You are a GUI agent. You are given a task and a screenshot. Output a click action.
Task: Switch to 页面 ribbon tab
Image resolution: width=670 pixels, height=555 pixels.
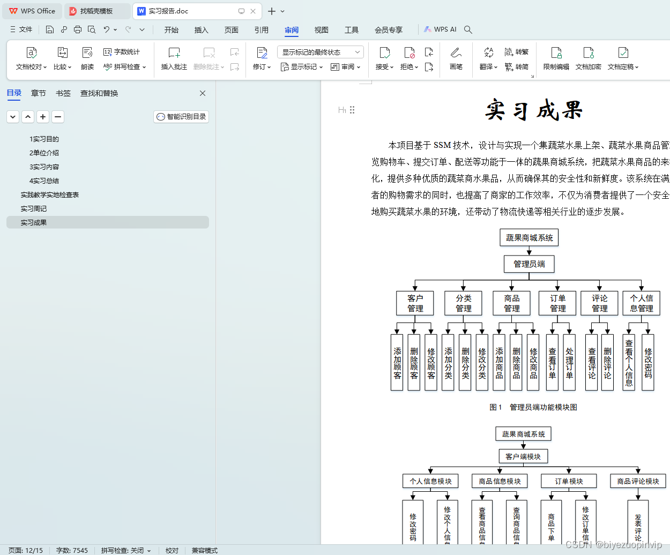(232, 30)
